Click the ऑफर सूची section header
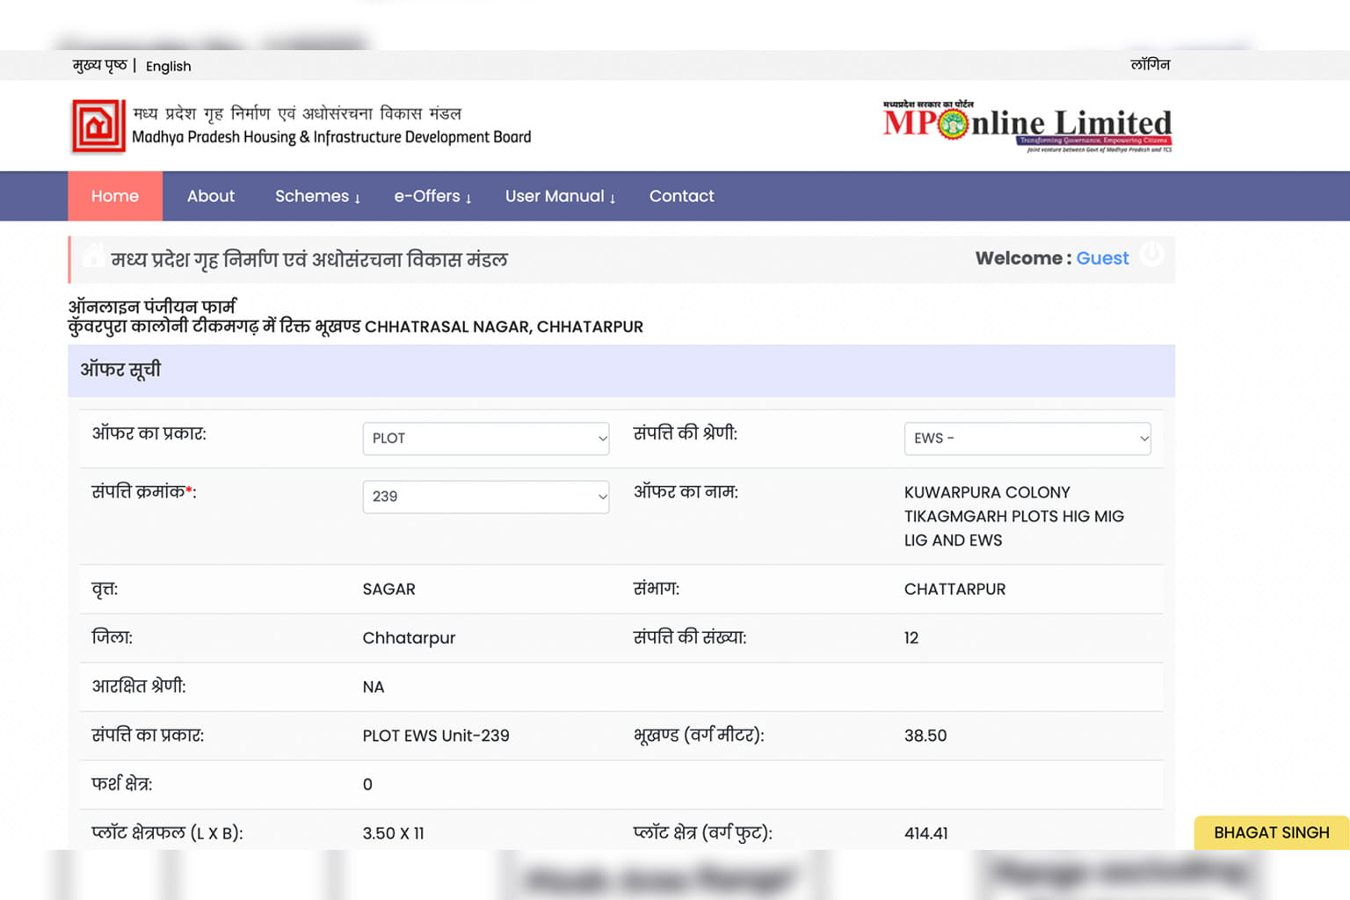Screen dimensions: 1350x900 point(621,370)
